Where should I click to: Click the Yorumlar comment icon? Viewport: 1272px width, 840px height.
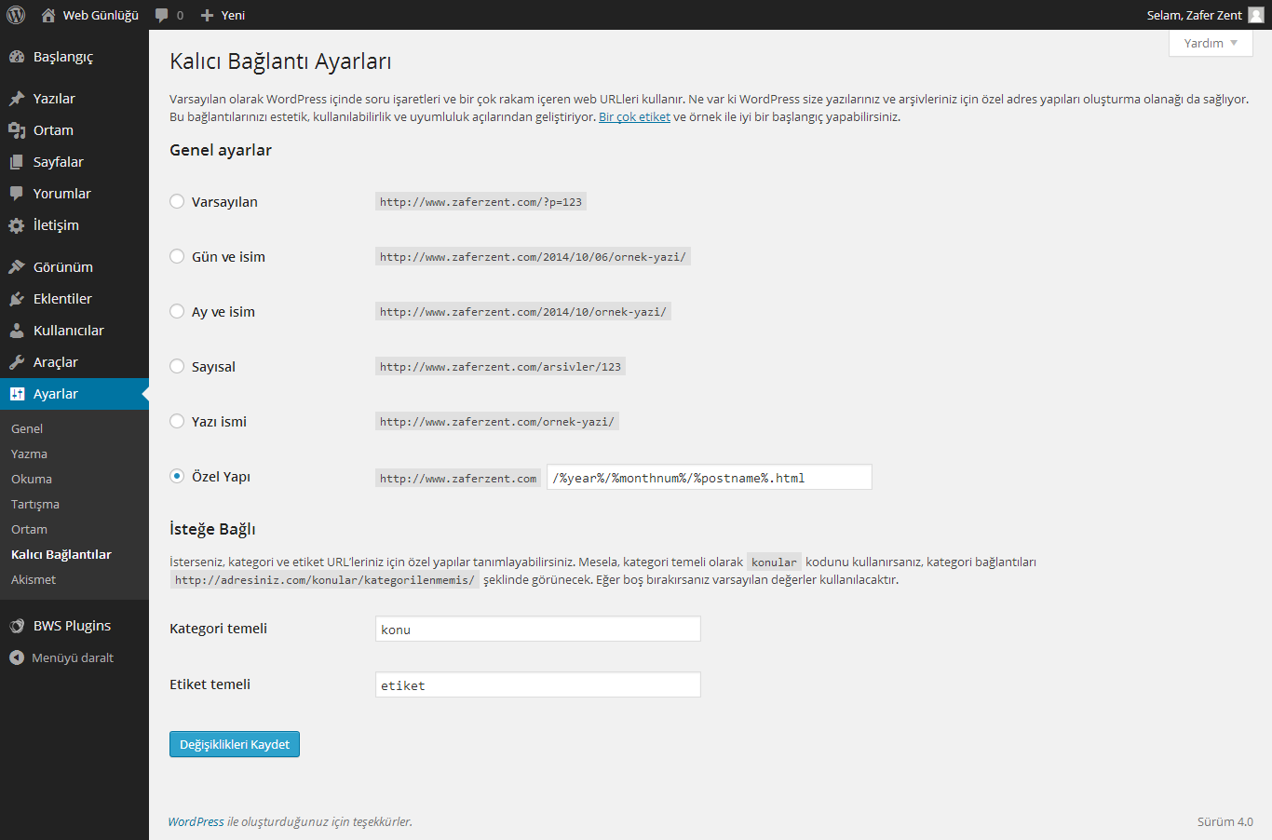point(17,194)
